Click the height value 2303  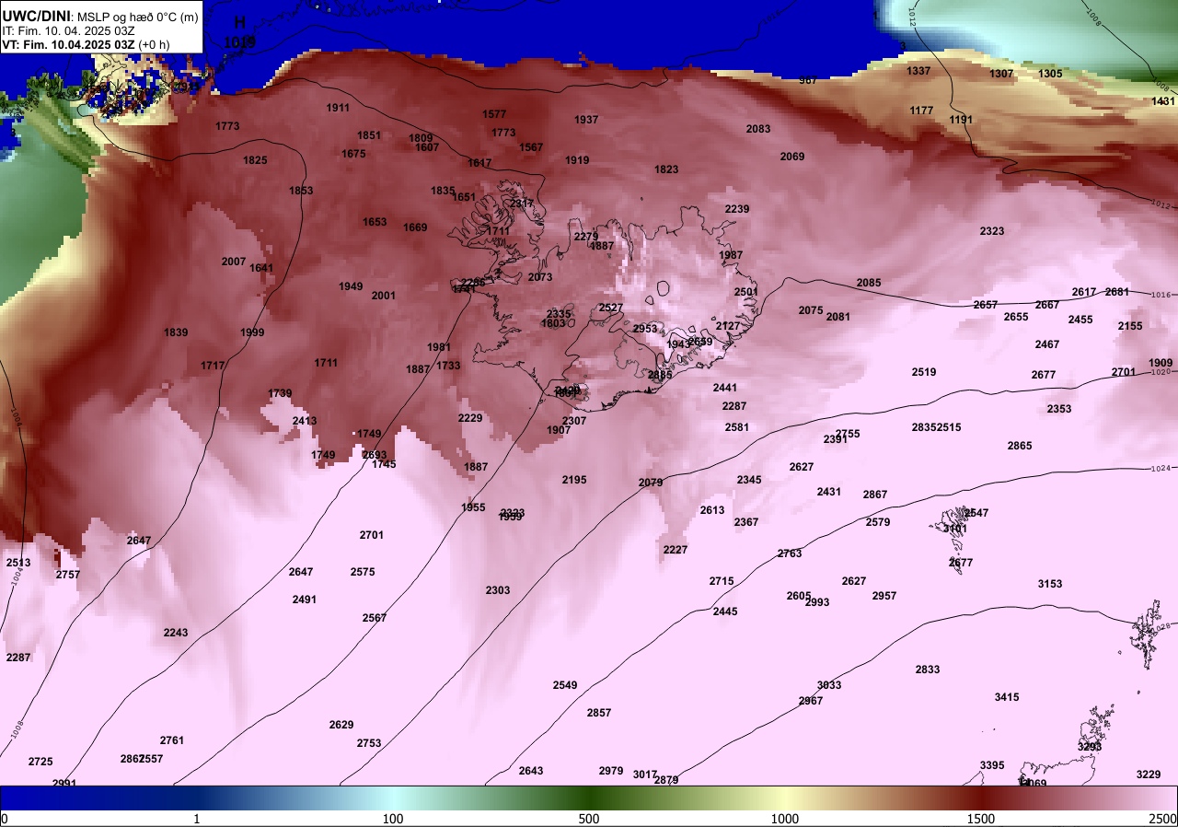[498, 590]
